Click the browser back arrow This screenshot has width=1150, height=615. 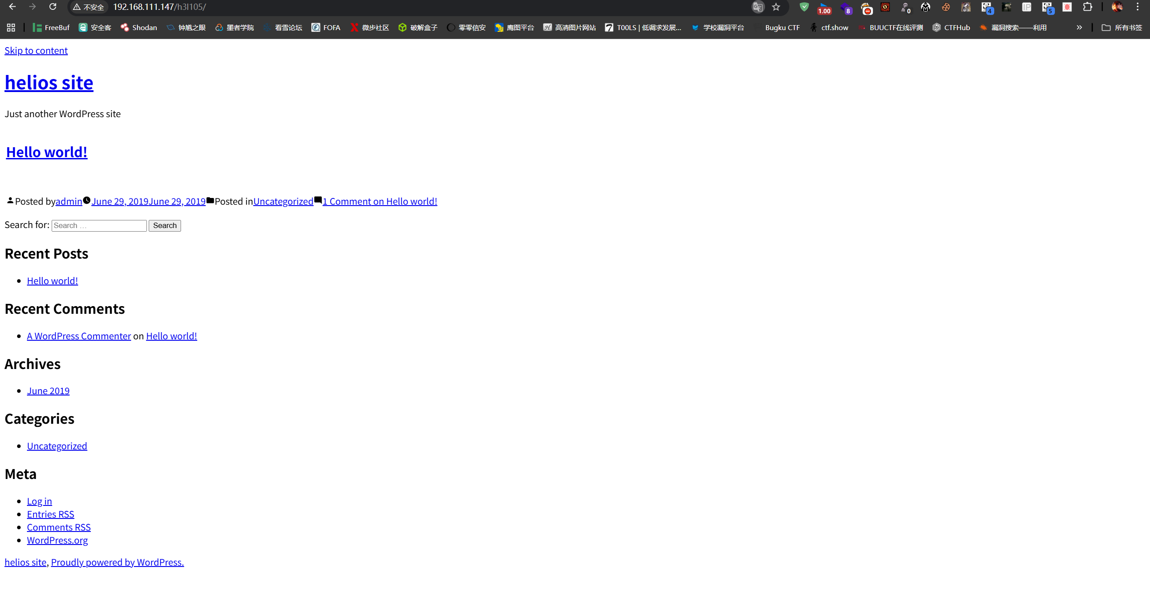point(12,7)
